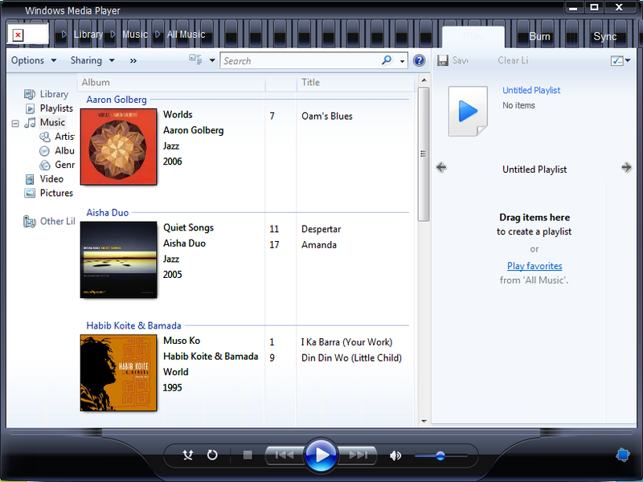The width and height of the screenshot is (643, 482).
Task: Go to the next list with right arrow
Action: tap(626, 167)
